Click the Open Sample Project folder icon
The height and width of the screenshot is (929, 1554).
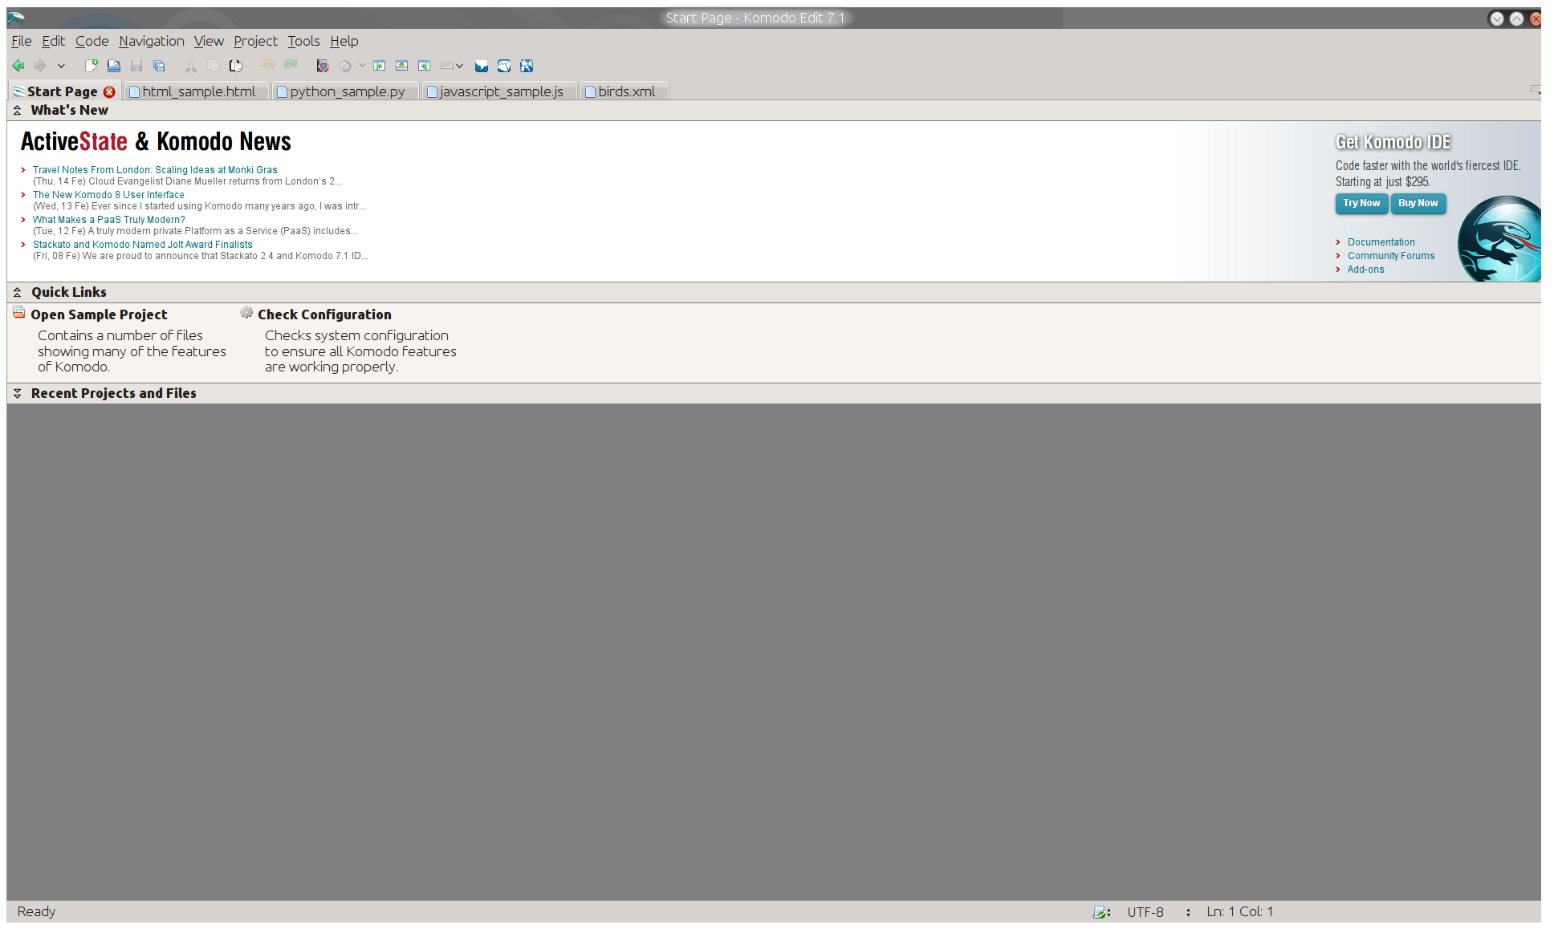click(18, 313)
